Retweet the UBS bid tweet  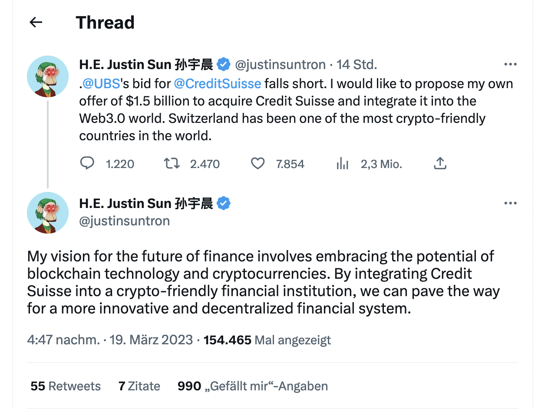click(171, 164)
